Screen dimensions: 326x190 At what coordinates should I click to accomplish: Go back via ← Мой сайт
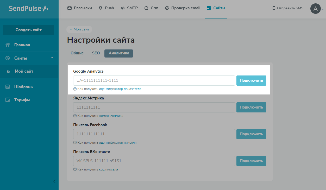click(79, 29)
